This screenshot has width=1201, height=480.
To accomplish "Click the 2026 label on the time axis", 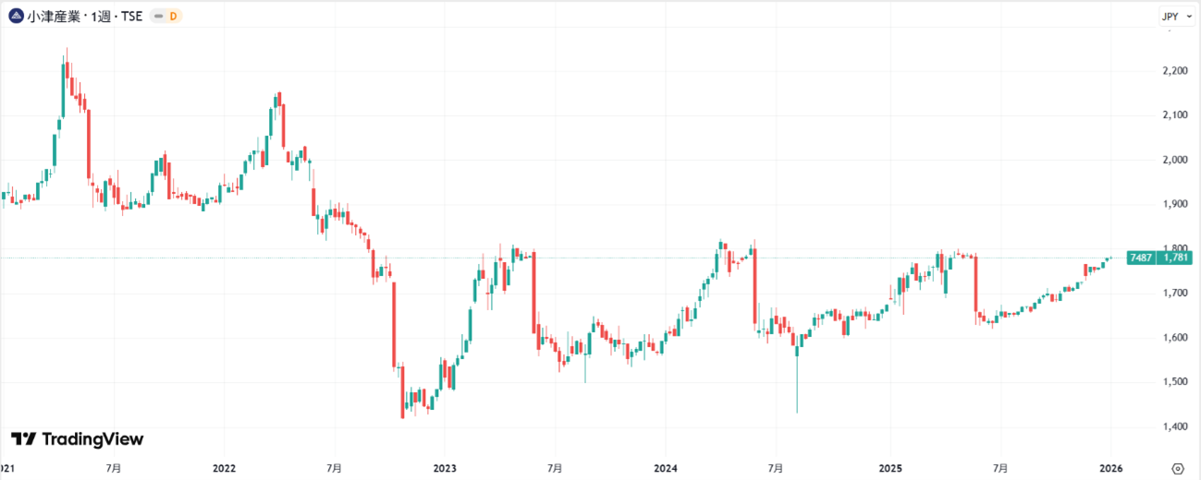I will click(x=1110, y=468).
